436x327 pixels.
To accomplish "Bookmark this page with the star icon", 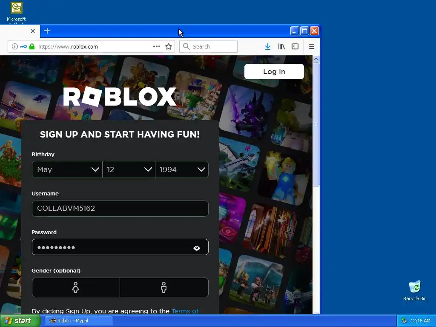I will (169, 46).
